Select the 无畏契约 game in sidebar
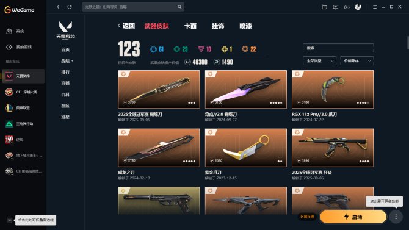Screen dimensions: 409x230 click(23, 76)
